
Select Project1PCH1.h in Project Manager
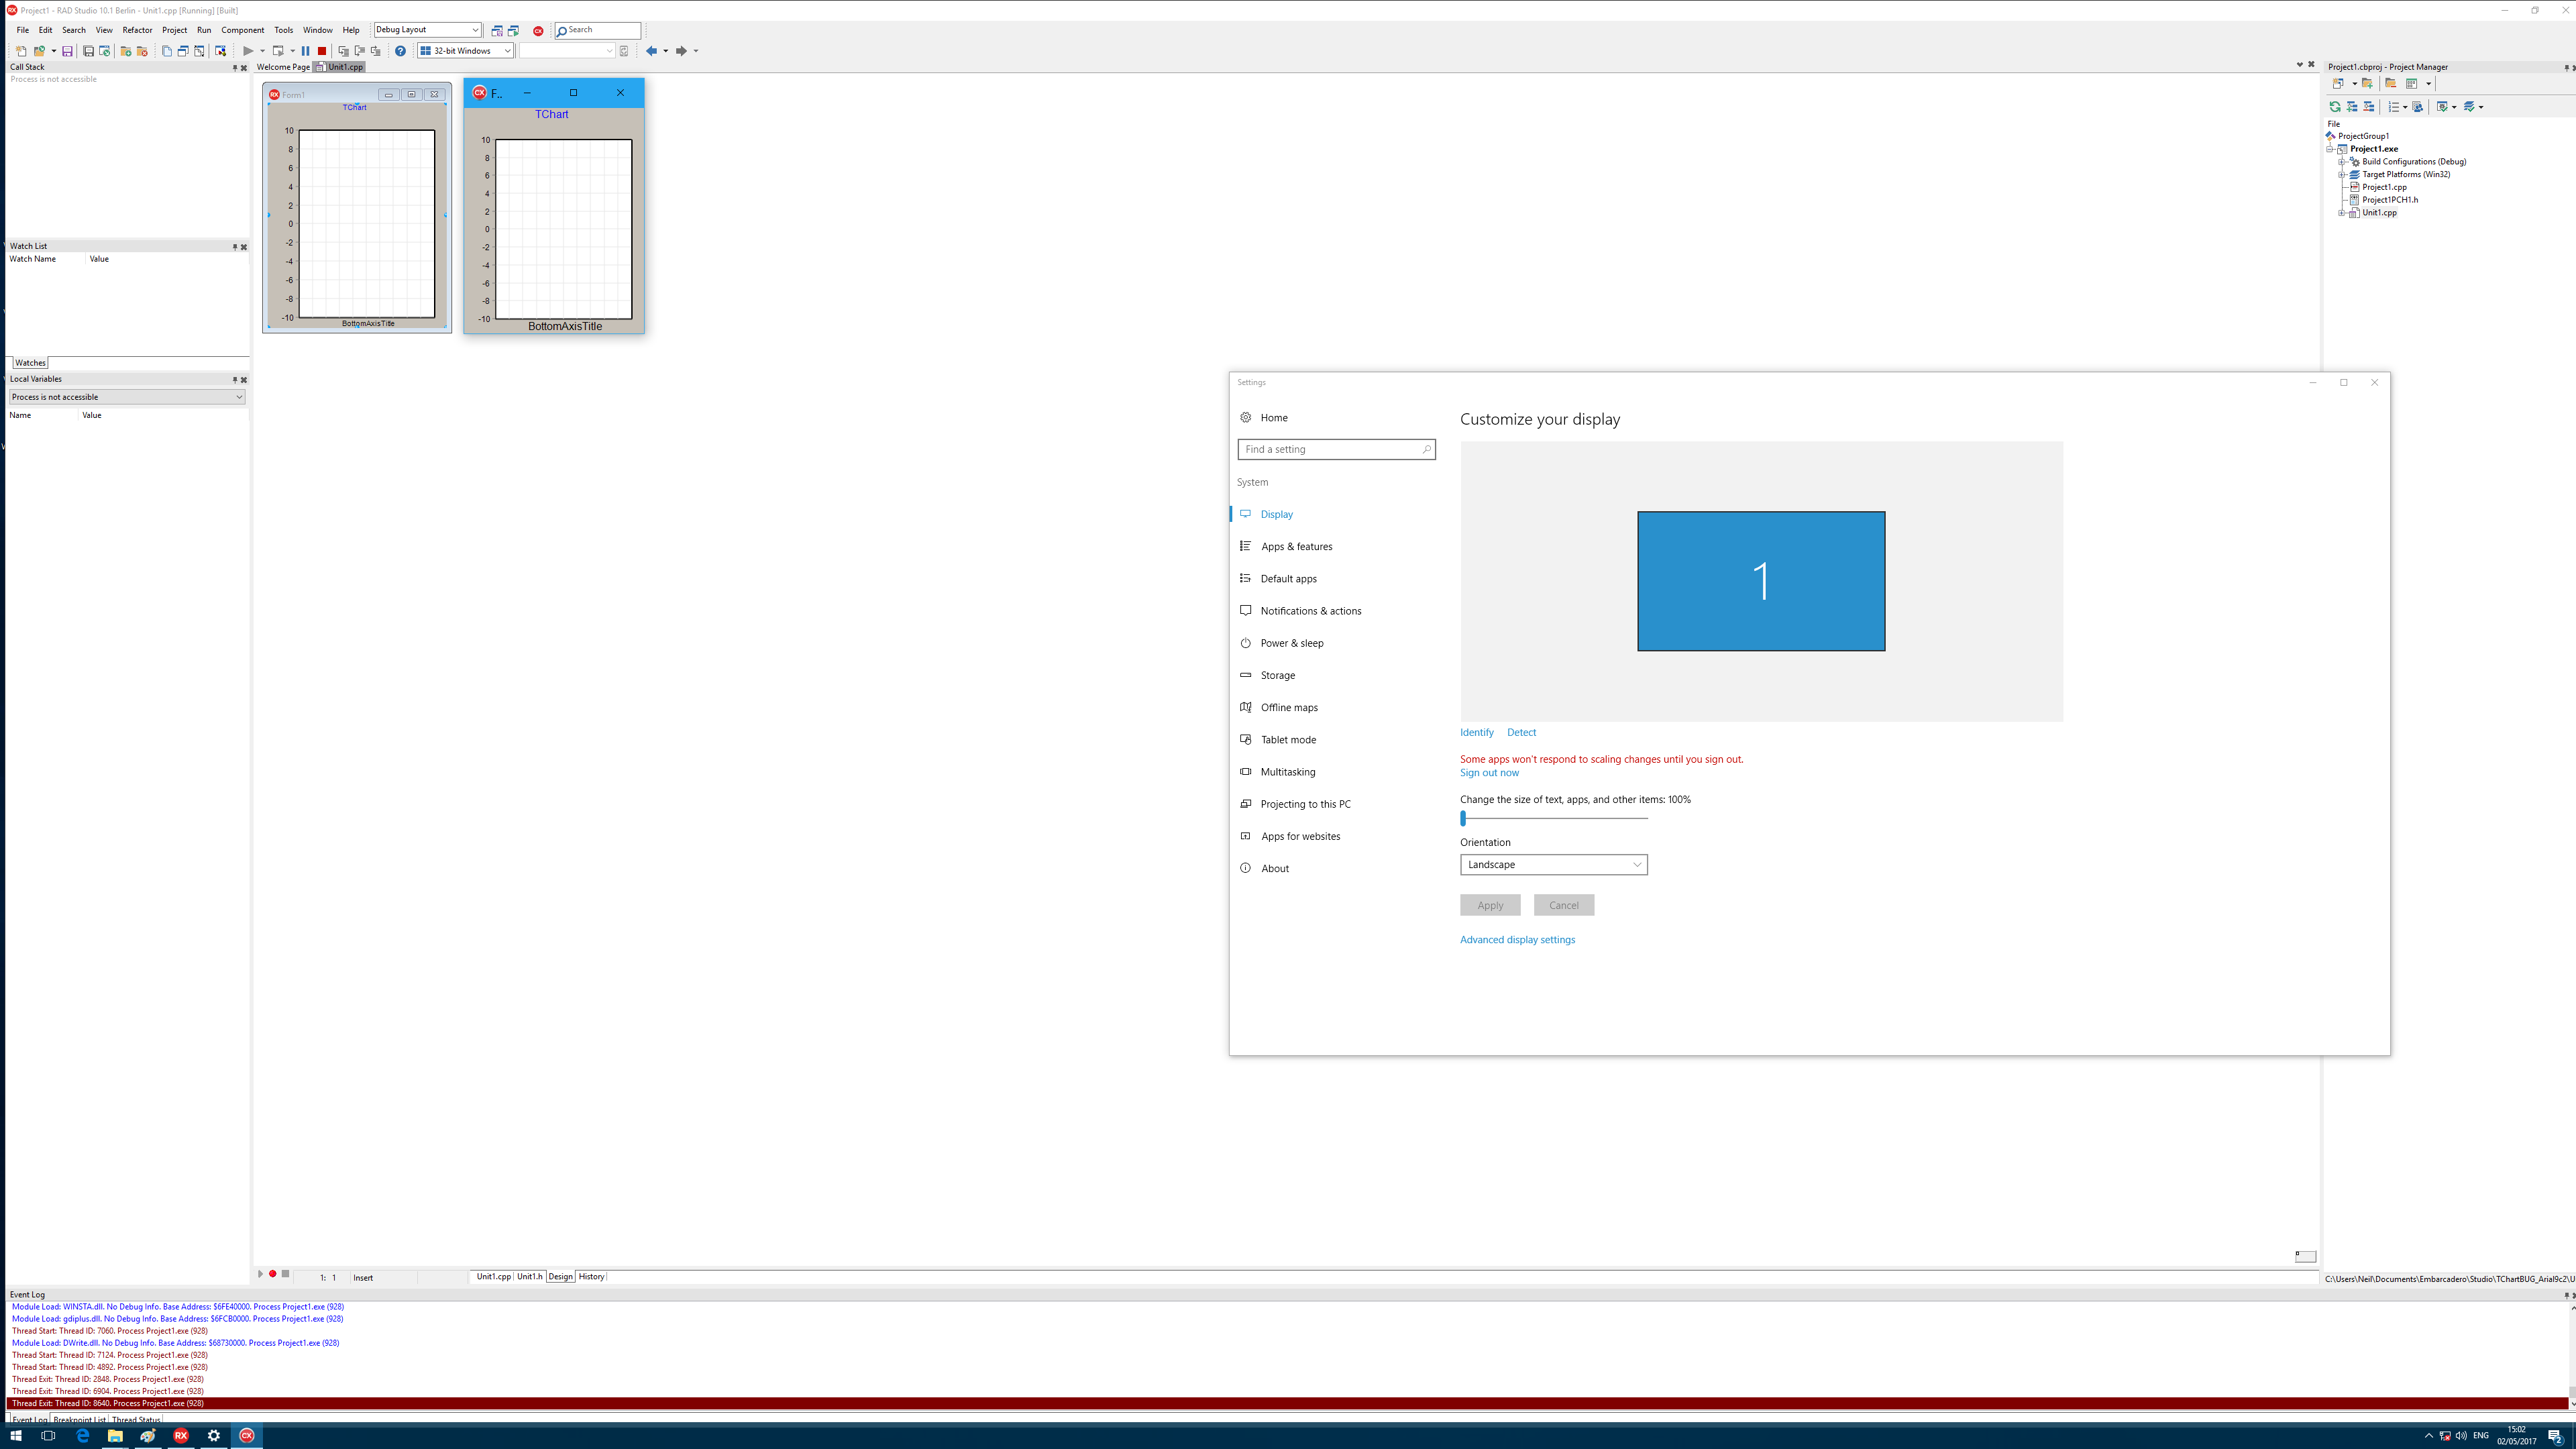coord(2390,200)
